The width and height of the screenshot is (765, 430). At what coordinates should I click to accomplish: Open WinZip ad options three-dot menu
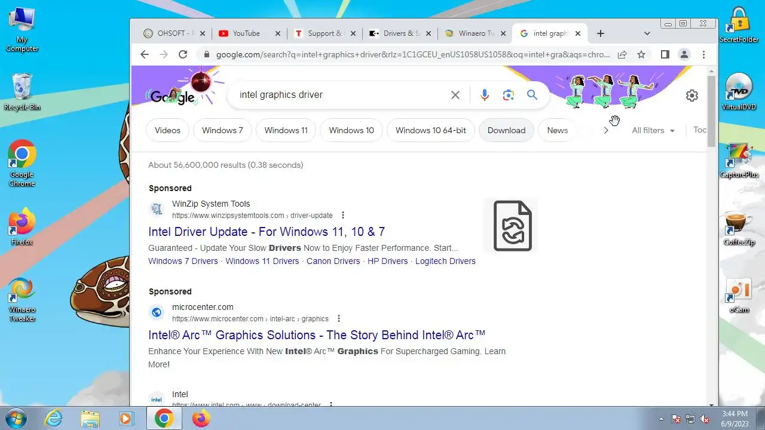click(342, 215)
